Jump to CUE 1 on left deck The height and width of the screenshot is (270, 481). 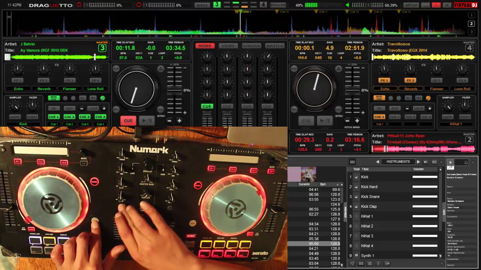(54, 117)
